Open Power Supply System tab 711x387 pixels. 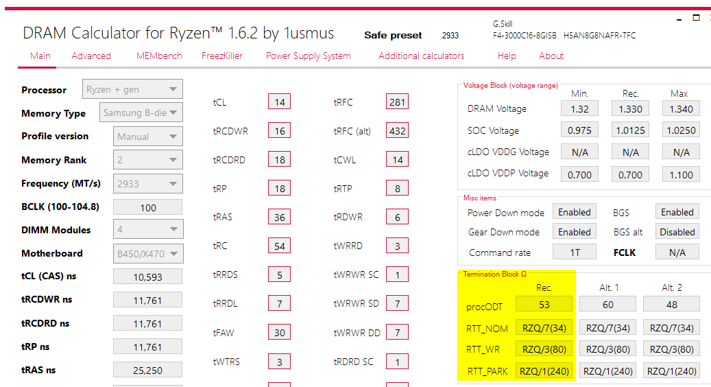pyautogui.click(x=309, y=56)
